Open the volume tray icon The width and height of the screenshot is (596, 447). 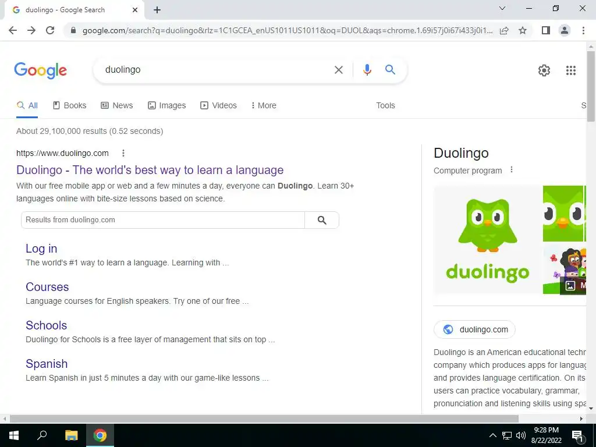(521, 435)
